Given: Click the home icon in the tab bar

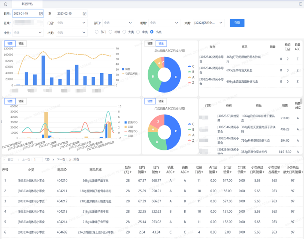Looking at the screenshot, I should coord(5,4).
